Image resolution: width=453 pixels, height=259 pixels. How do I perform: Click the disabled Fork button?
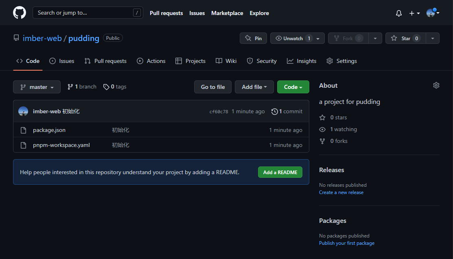pyautogui.click(x=348, y=38)
